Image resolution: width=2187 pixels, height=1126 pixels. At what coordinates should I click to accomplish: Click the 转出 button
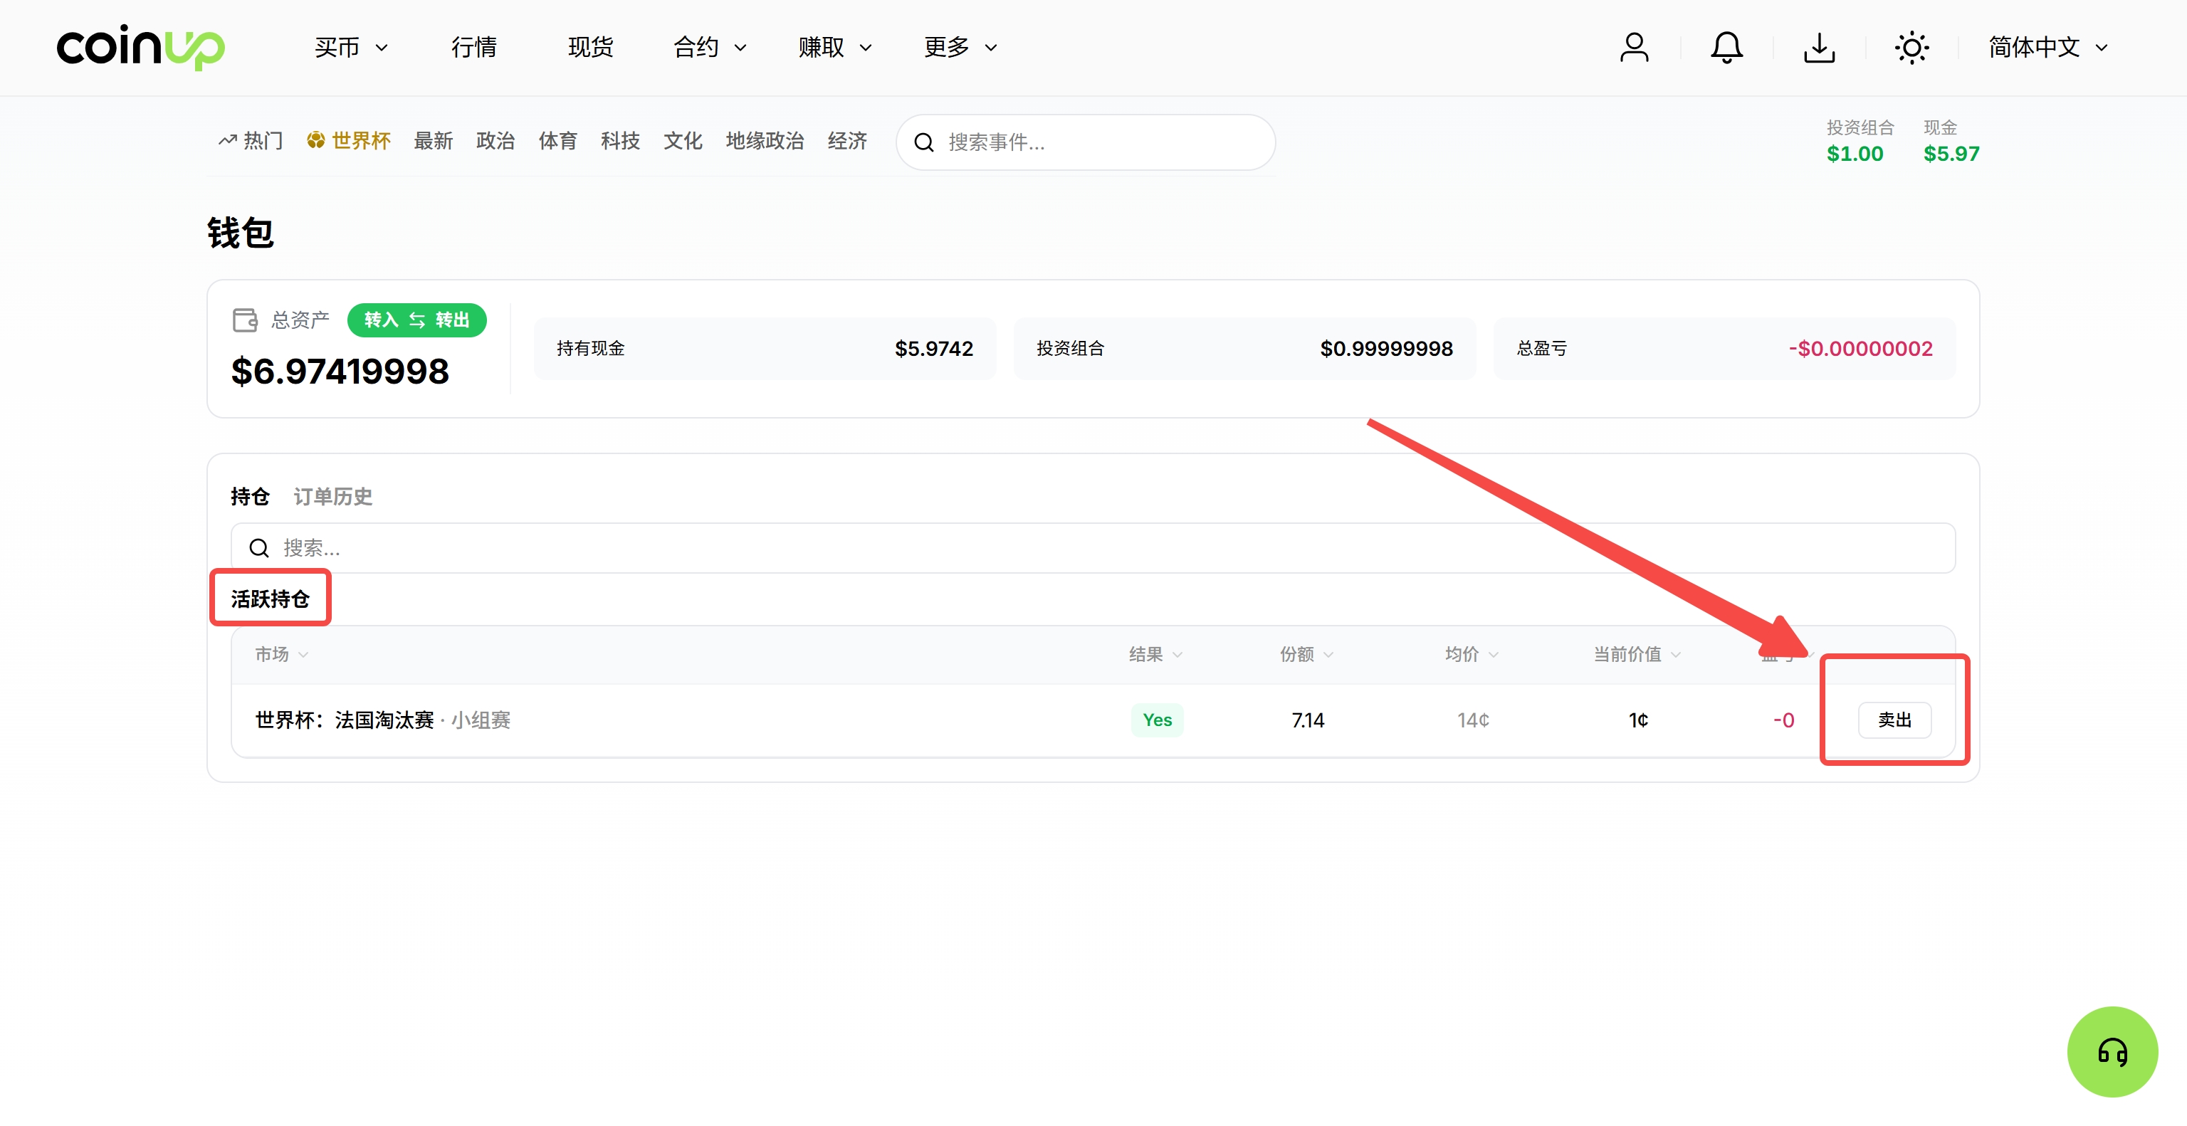coord(453,320)
